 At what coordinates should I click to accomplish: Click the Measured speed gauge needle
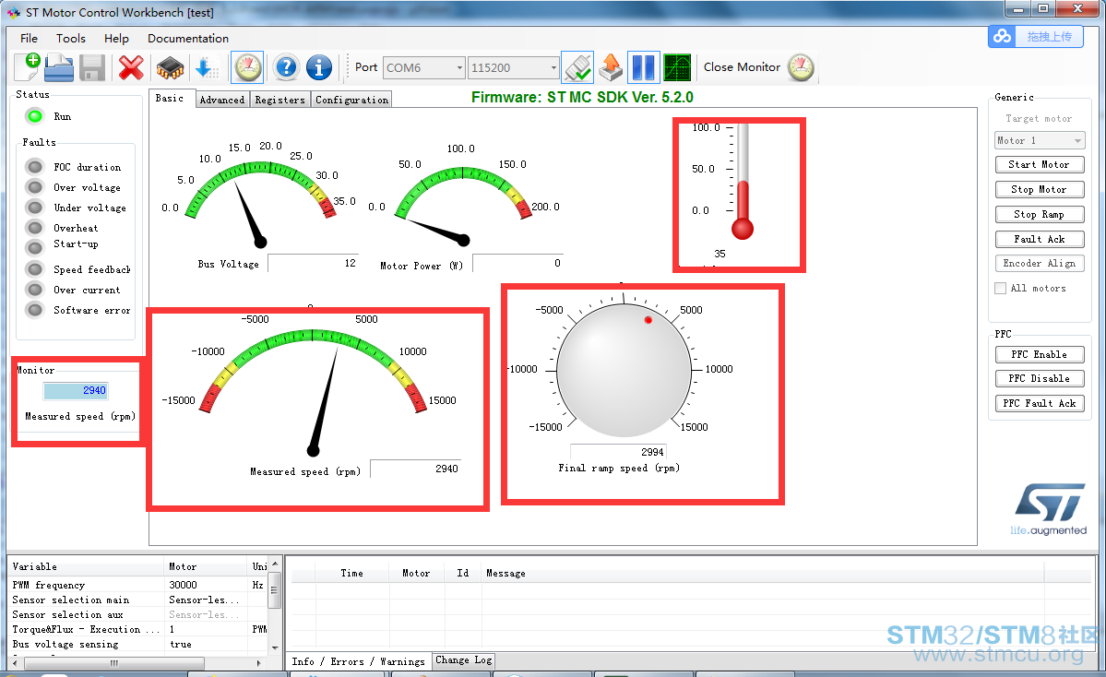click(326, 400)
